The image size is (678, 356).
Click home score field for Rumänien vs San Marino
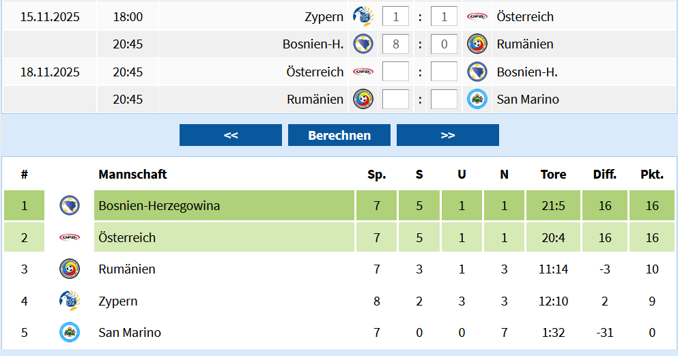pyautogui.click(x=395, y=100)
